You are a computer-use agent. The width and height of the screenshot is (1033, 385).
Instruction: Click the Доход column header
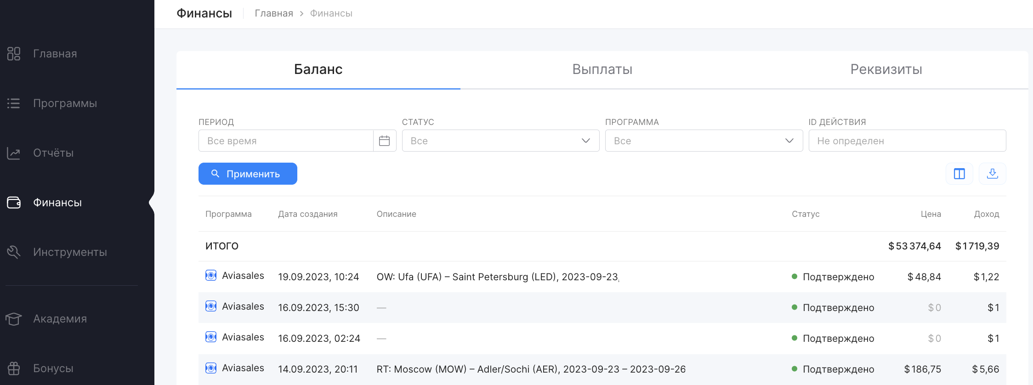[987, 214]
